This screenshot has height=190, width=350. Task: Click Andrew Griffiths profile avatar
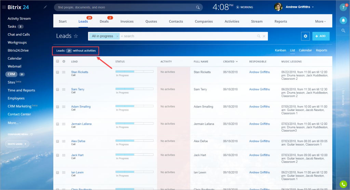(x=278, y=7)
